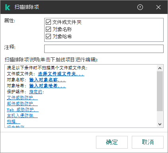
Task: Select the 文件威胁防护 link
Action: pos(22,98)
